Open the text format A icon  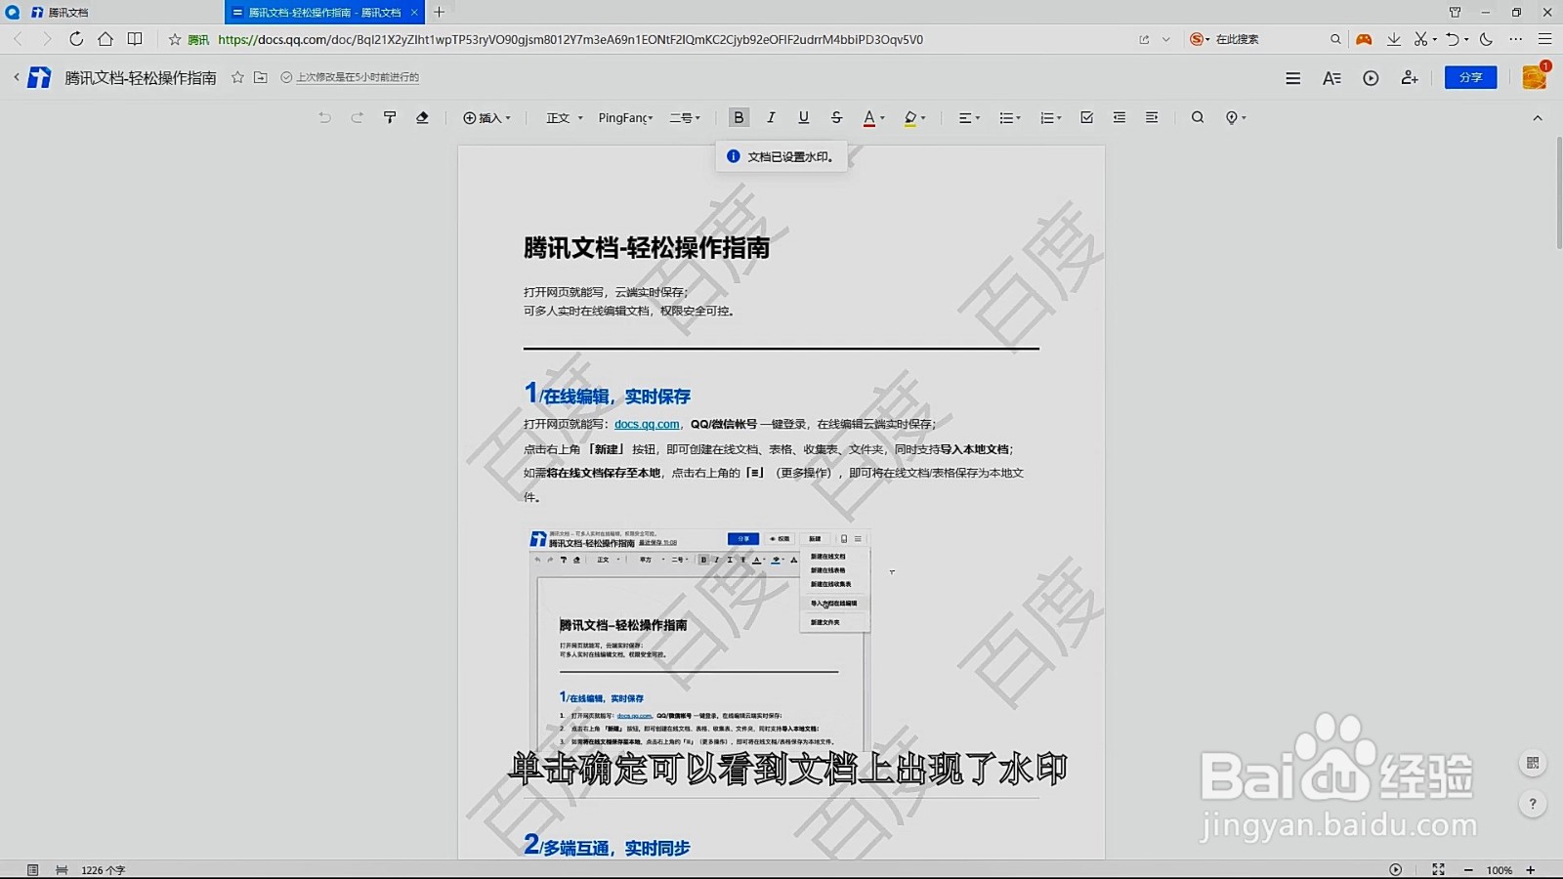coord(1331,78)
